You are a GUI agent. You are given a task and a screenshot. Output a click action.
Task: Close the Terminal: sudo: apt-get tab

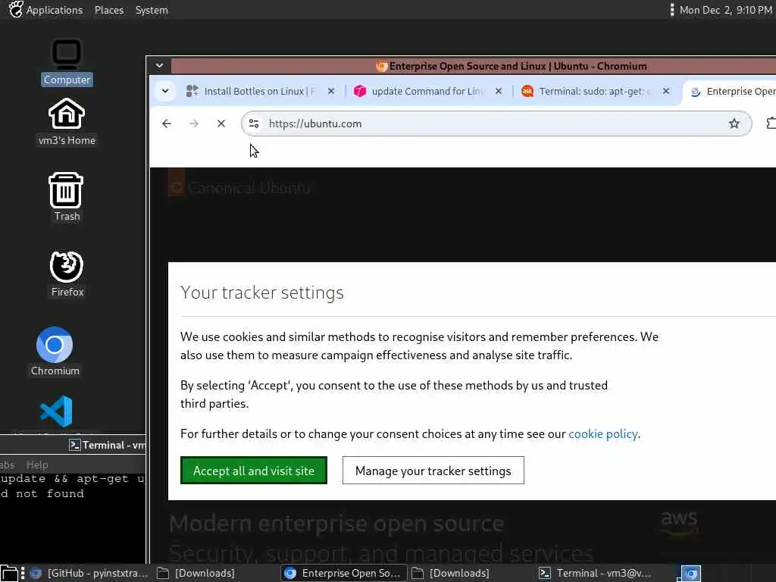point(666,91)
